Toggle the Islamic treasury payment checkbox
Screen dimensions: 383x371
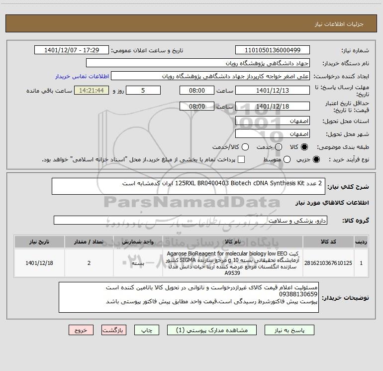pos(241,159)
